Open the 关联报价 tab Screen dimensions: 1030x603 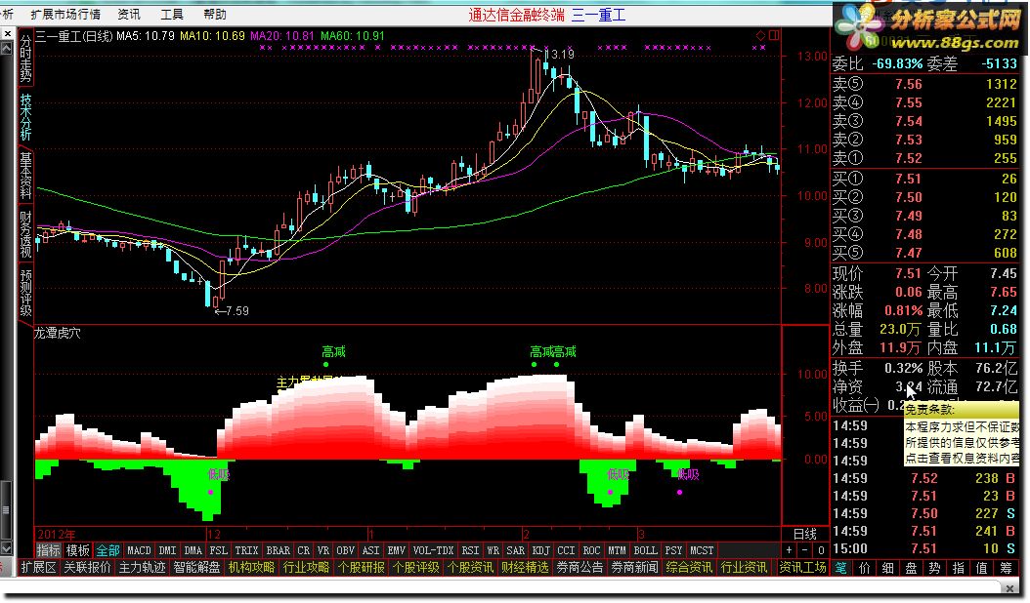pyautogui.click(x=87, y=567)
